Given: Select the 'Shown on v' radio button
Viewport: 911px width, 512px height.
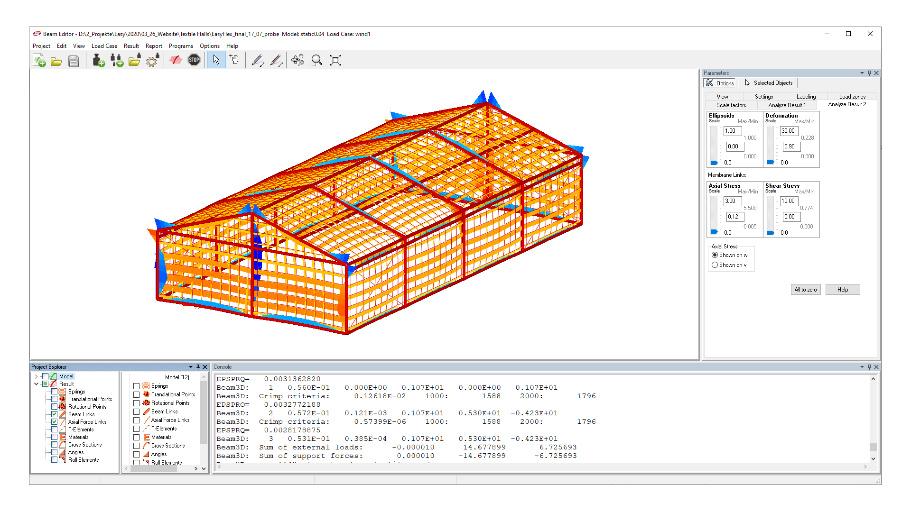Looking at the screenshot, I should tap(715, 265).
